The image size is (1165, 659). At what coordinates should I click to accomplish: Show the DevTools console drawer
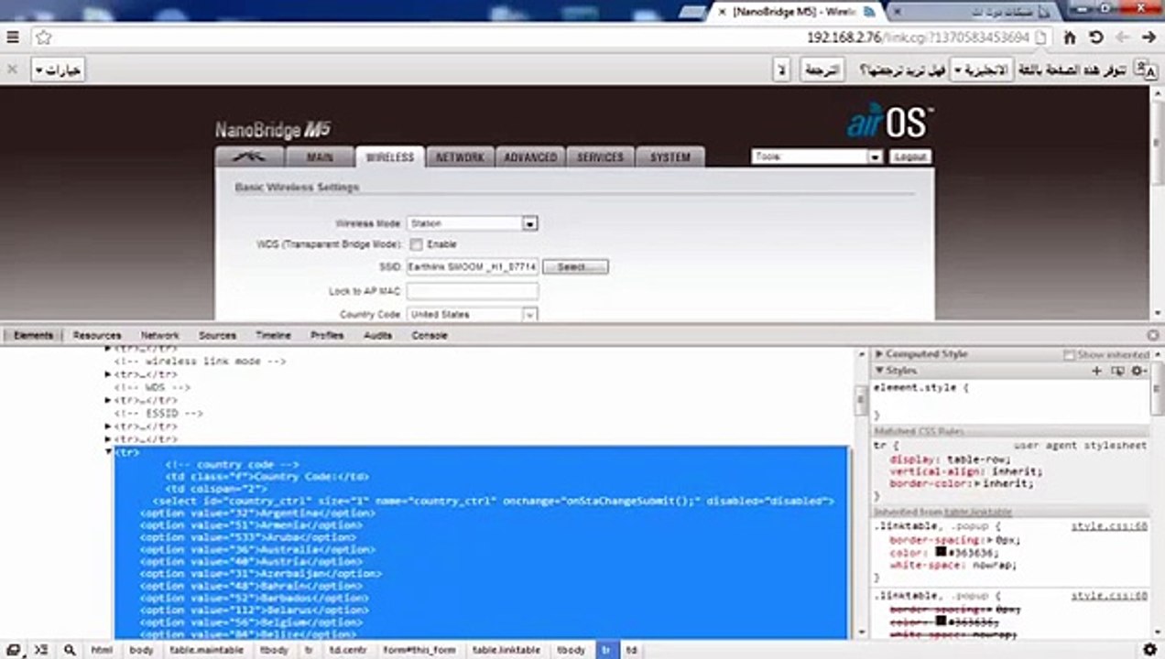point(41,650)
